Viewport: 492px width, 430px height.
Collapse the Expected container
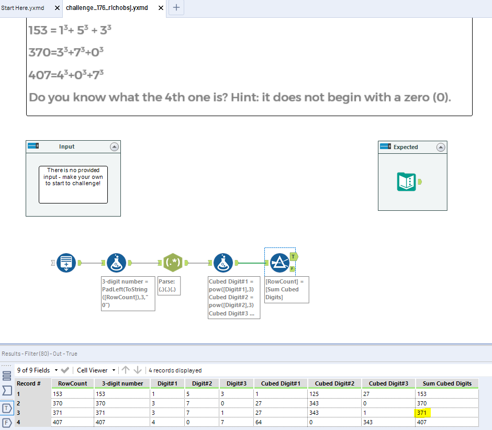point(441,147)
